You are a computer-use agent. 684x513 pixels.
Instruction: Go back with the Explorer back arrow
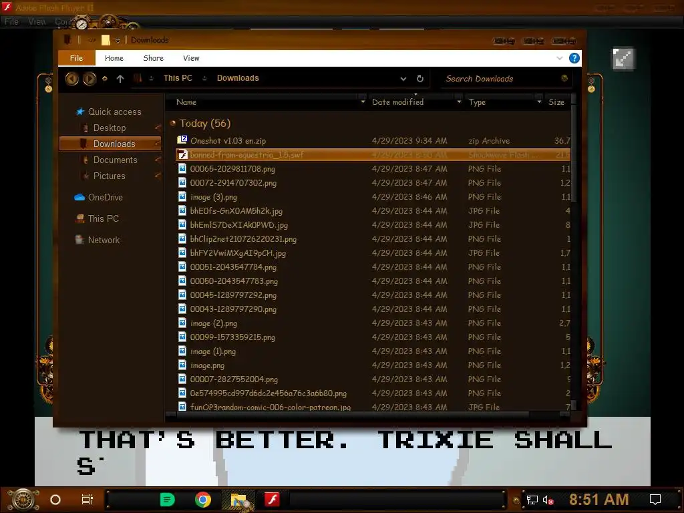click(72, 79)
